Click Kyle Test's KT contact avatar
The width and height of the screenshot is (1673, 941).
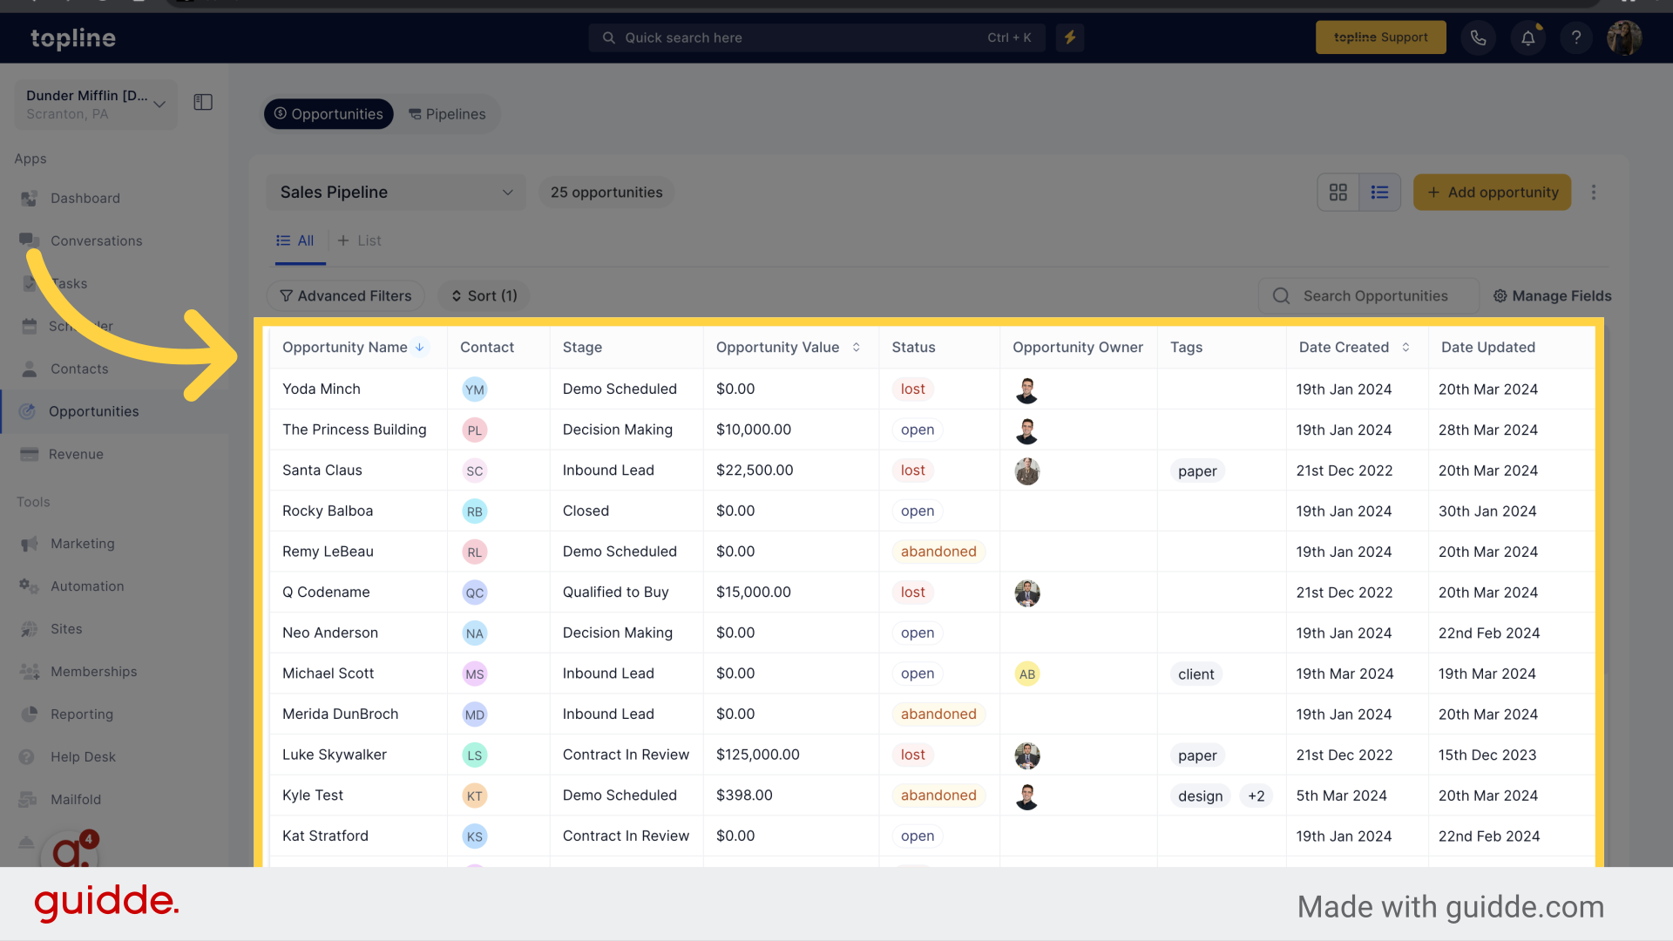coord(474,796)
